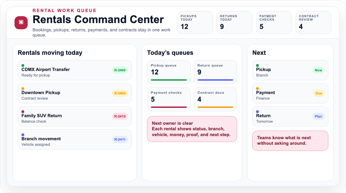This screenshot has width=346, height=193.
Task: Select the Downtown Pickup rental
Action: click(75, 93)
